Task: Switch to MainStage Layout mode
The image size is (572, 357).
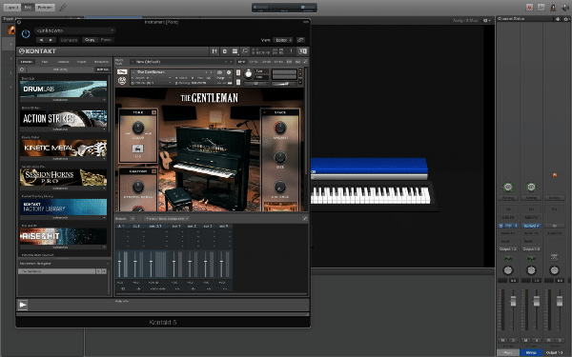Action: pos(11,7)
